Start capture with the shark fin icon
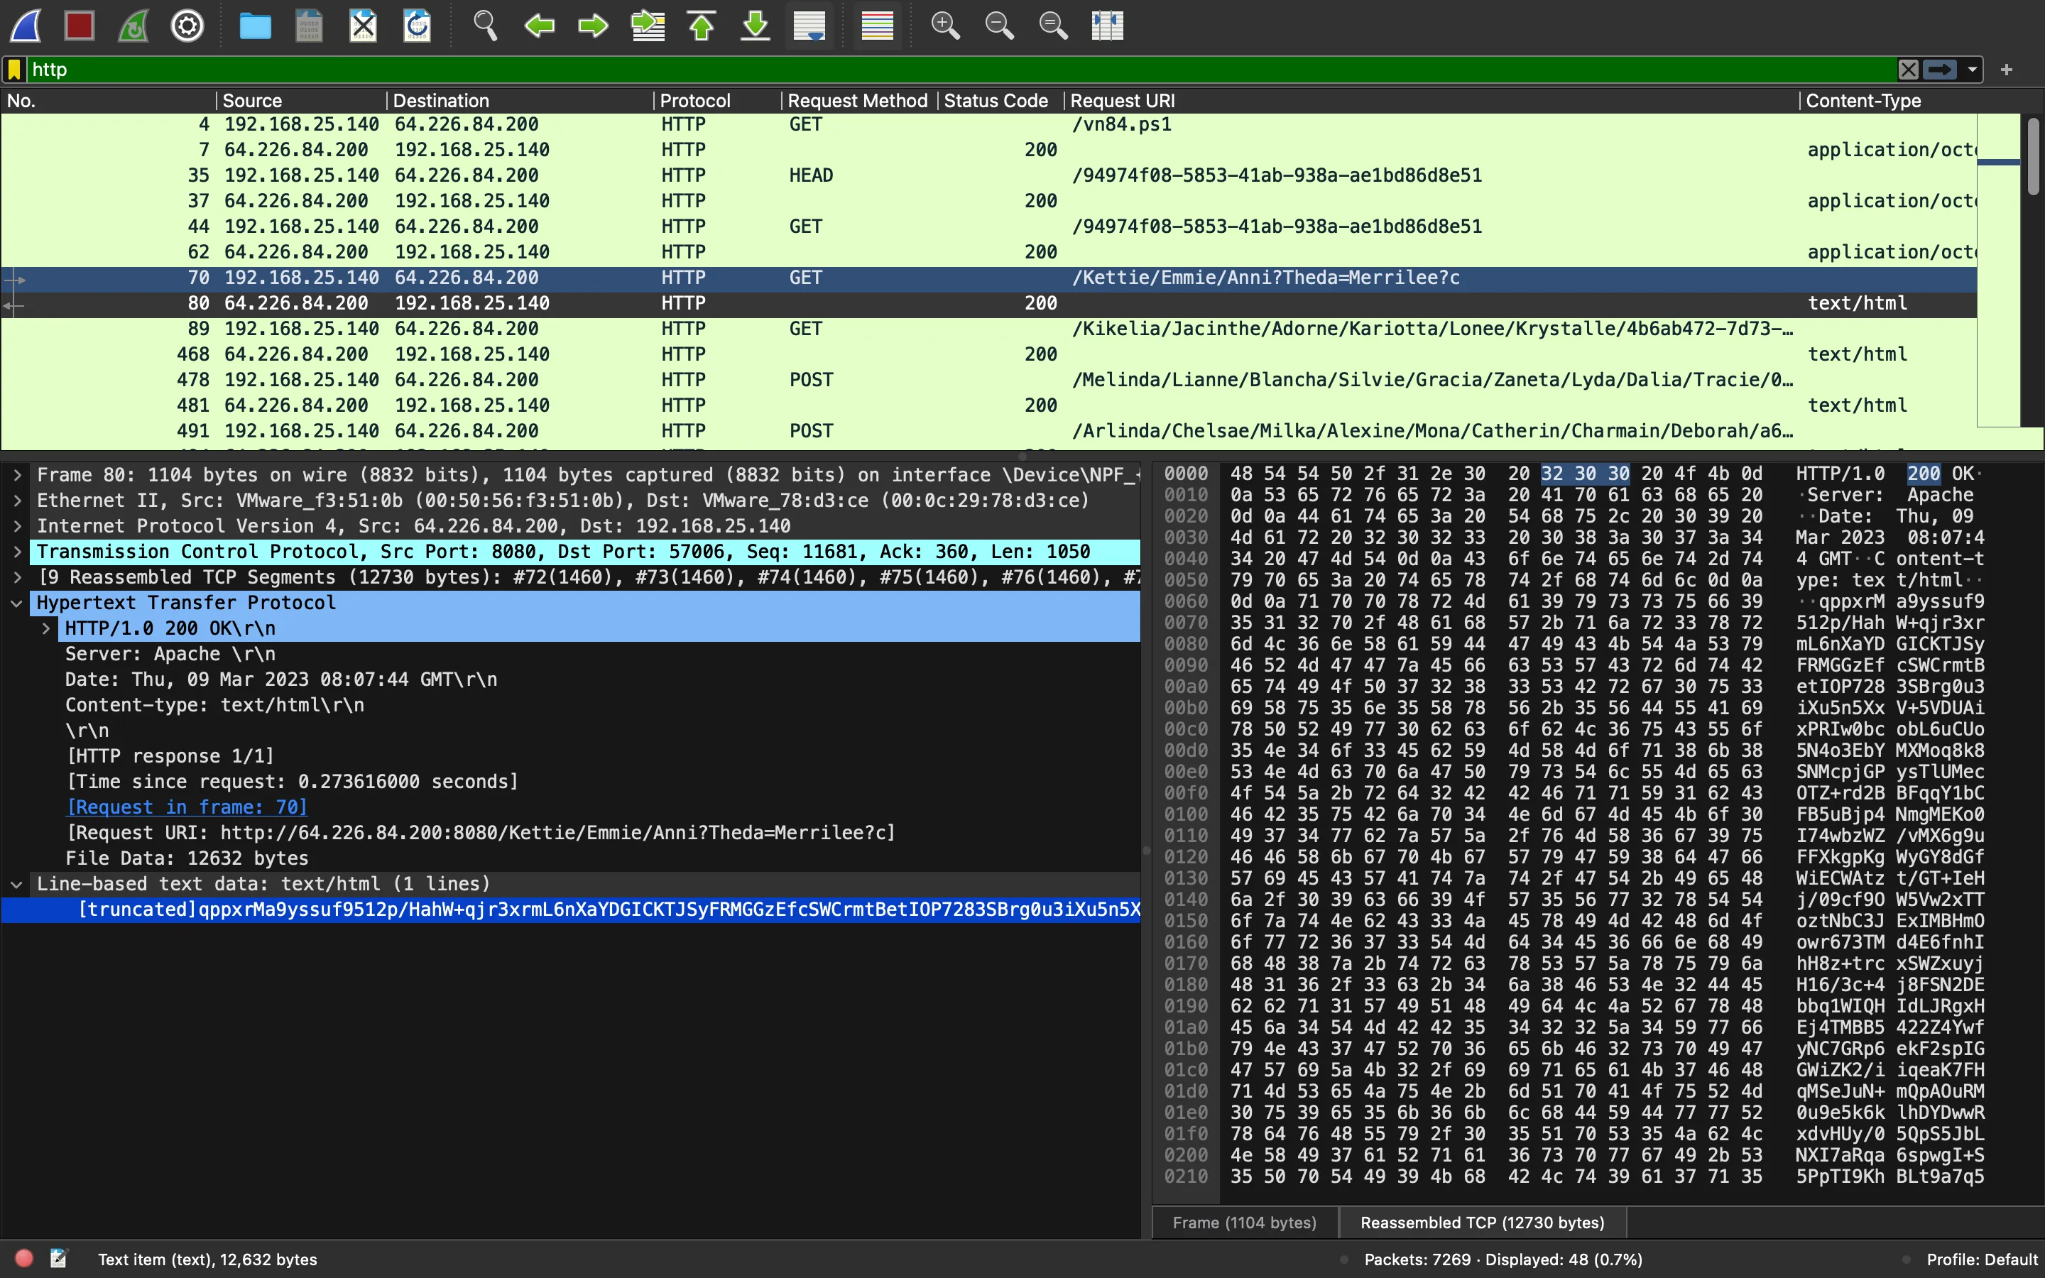Screen dimensions: 2045x1278 tap(26, 26)
